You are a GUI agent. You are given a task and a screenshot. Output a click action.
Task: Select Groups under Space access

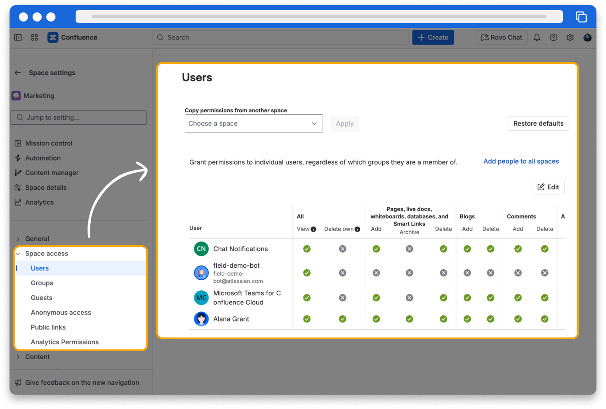coord(42,283)
